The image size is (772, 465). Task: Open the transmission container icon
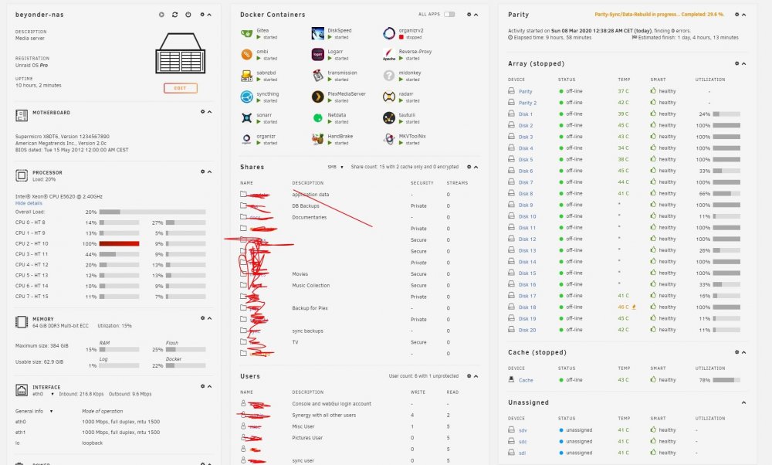pyautogui.click(x=318, y=76)
